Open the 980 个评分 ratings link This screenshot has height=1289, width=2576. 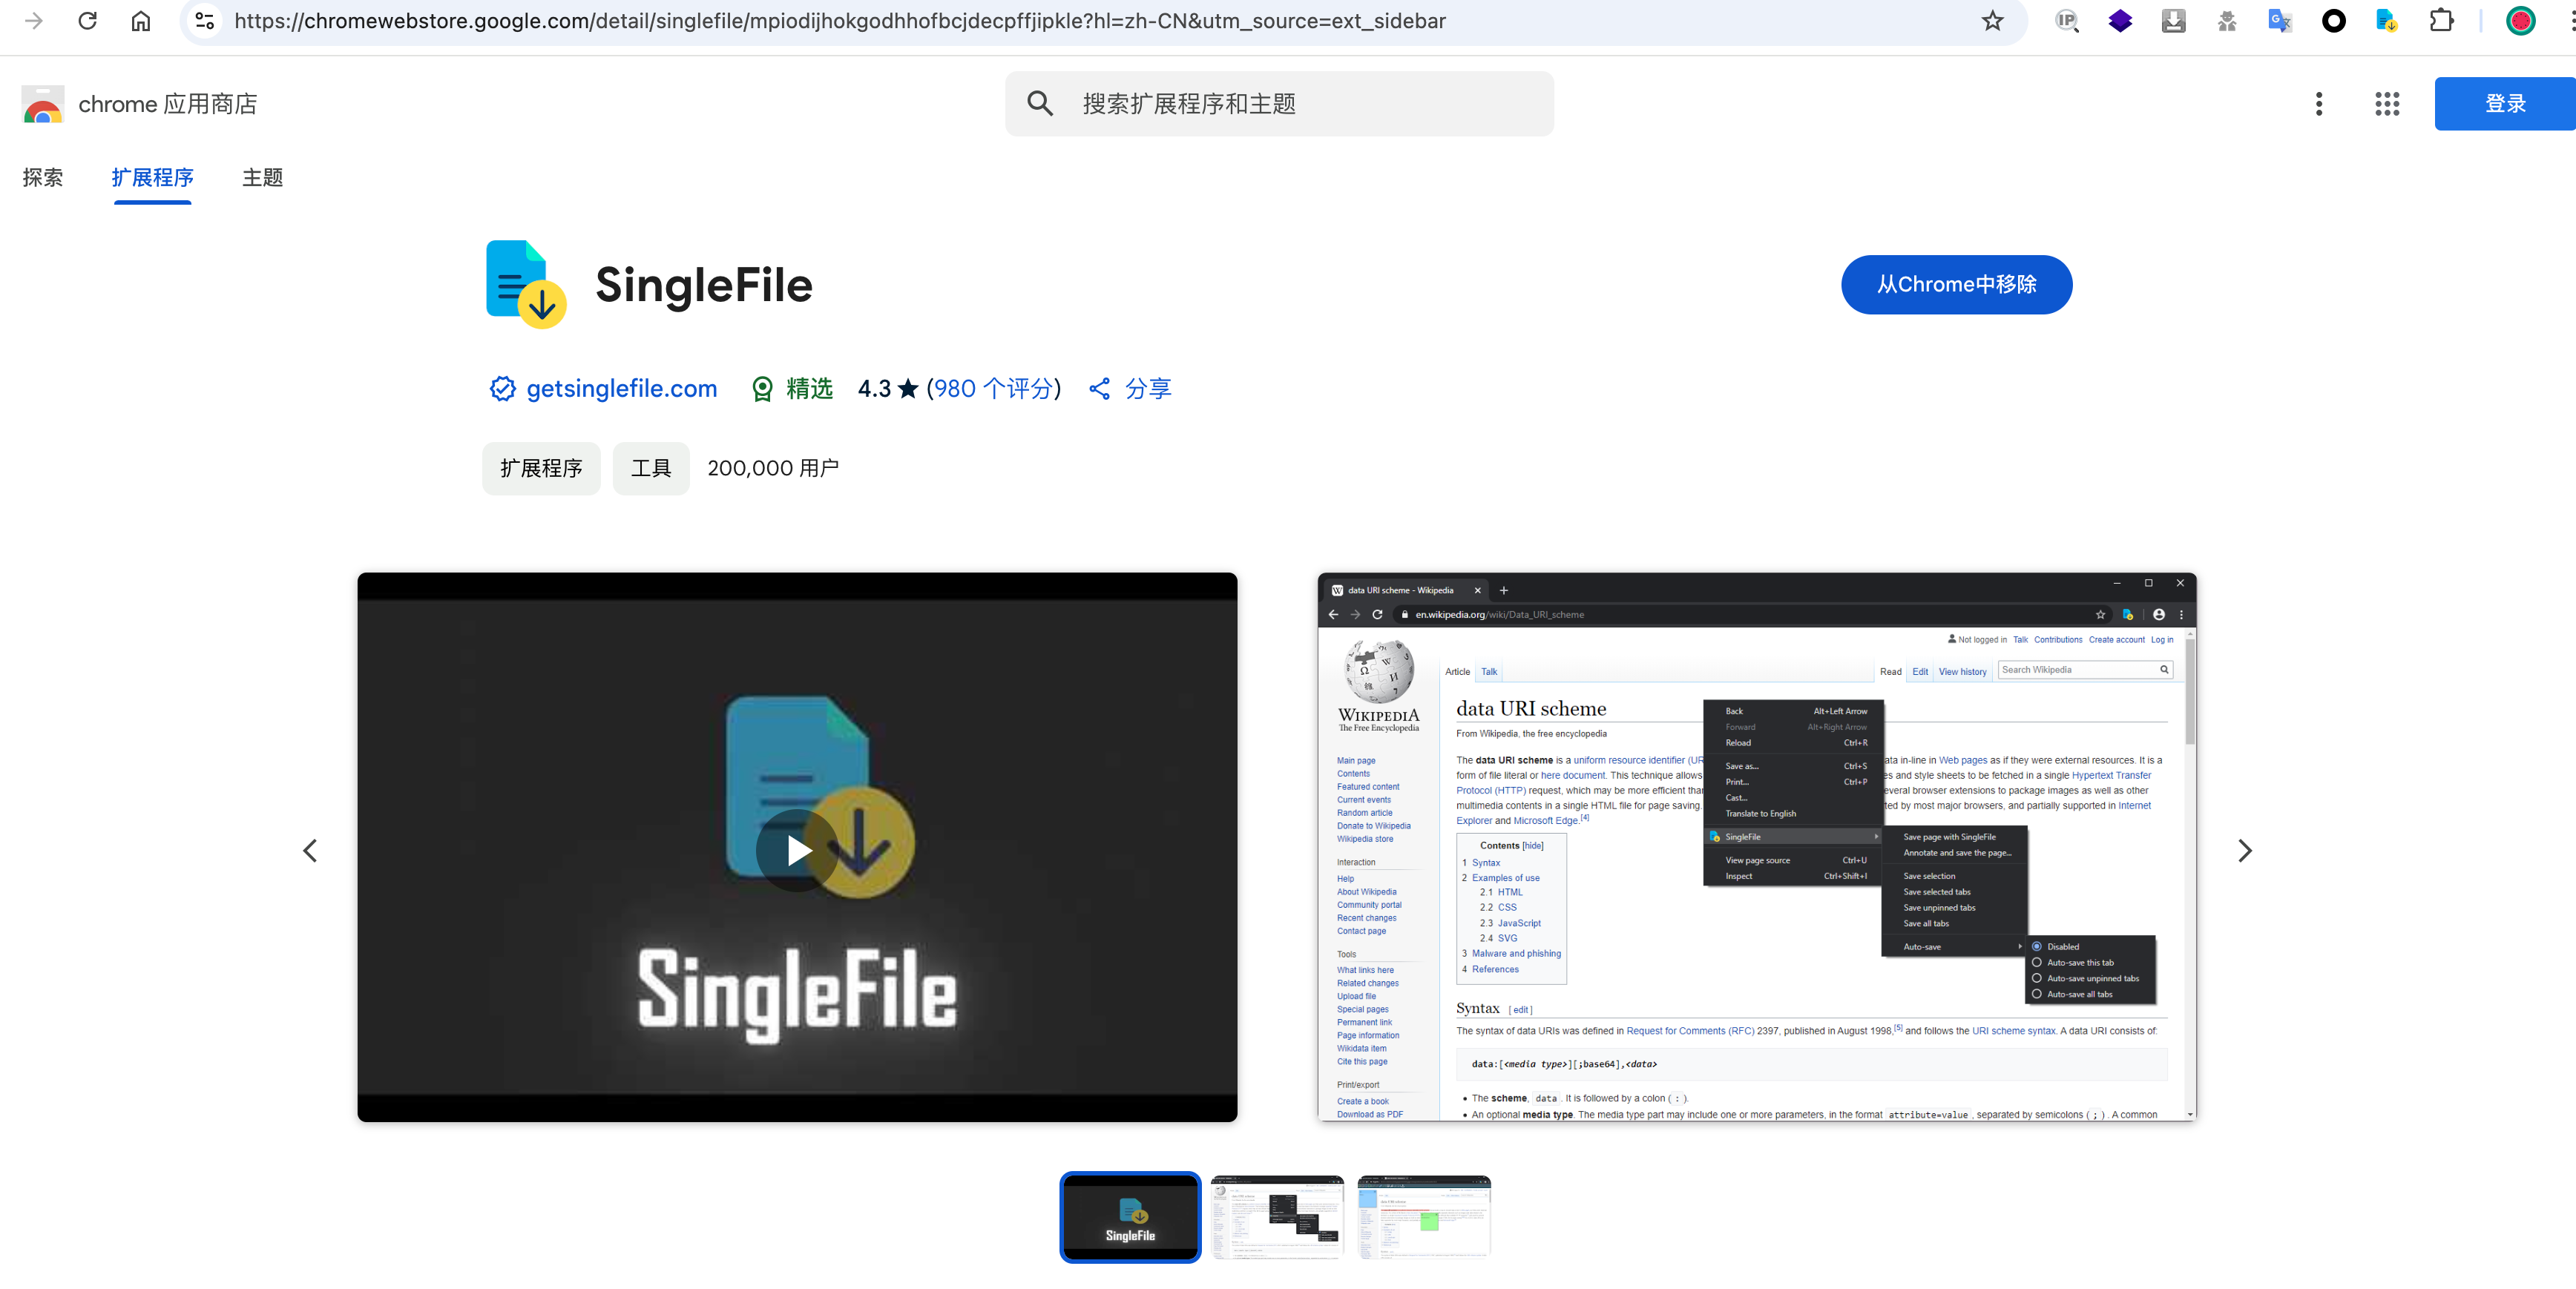tap(993, 389)
